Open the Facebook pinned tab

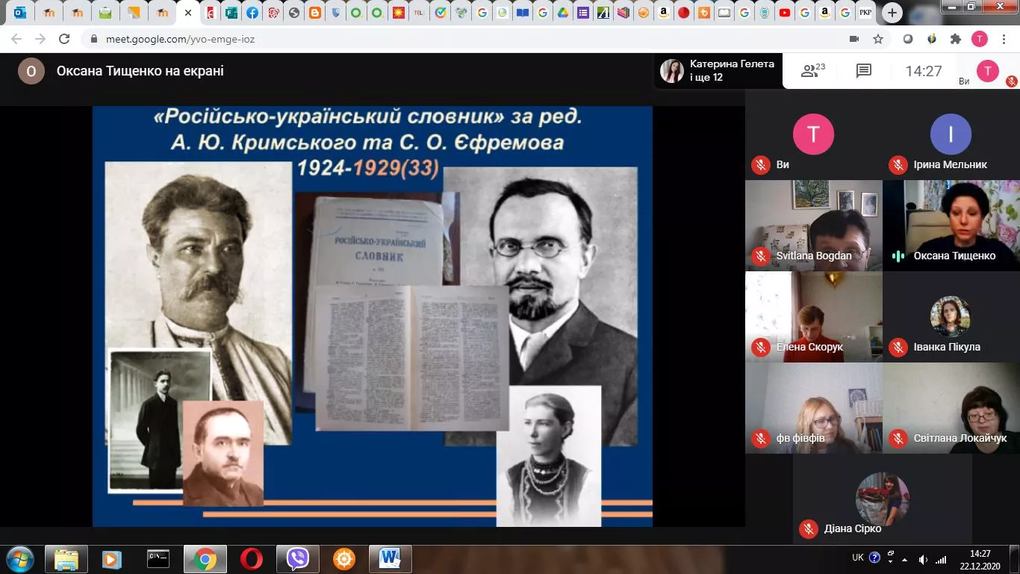tap(252, 12)
